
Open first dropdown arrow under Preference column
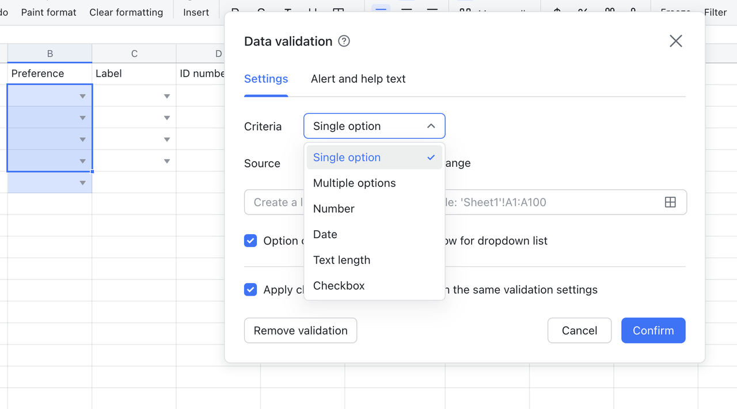82,96
